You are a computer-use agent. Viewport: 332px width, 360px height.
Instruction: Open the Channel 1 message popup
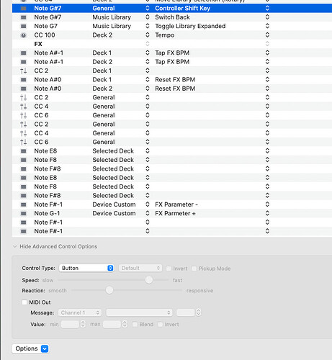[80, 312]
